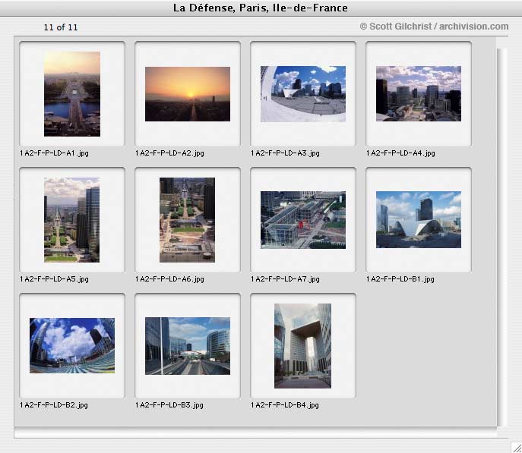Click file name 1A2-F-P-LD-A1.jpg
Viewport: 522px width, 453px height.
coord(54,153)
